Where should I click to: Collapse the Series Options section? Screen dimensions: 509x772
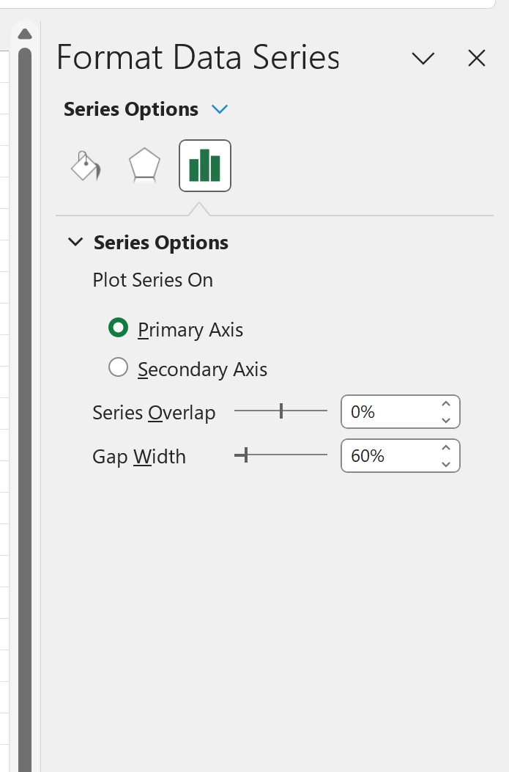(75, 243)
